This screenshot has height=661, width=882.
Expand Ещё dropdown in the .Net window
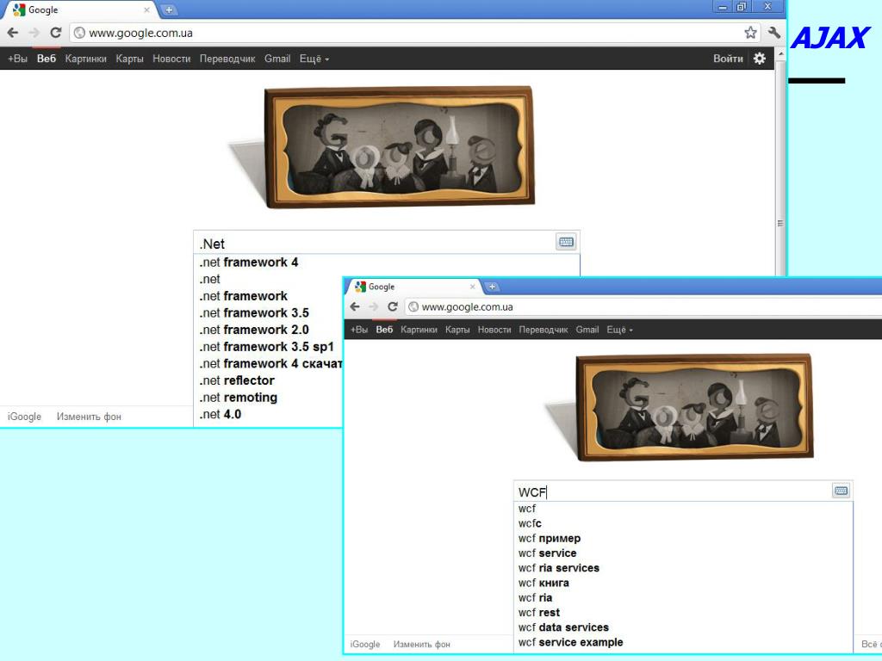point(314,59)
